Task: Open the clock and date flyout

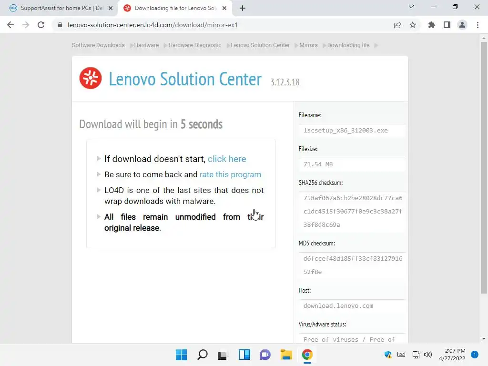Action: click(452, 355)
